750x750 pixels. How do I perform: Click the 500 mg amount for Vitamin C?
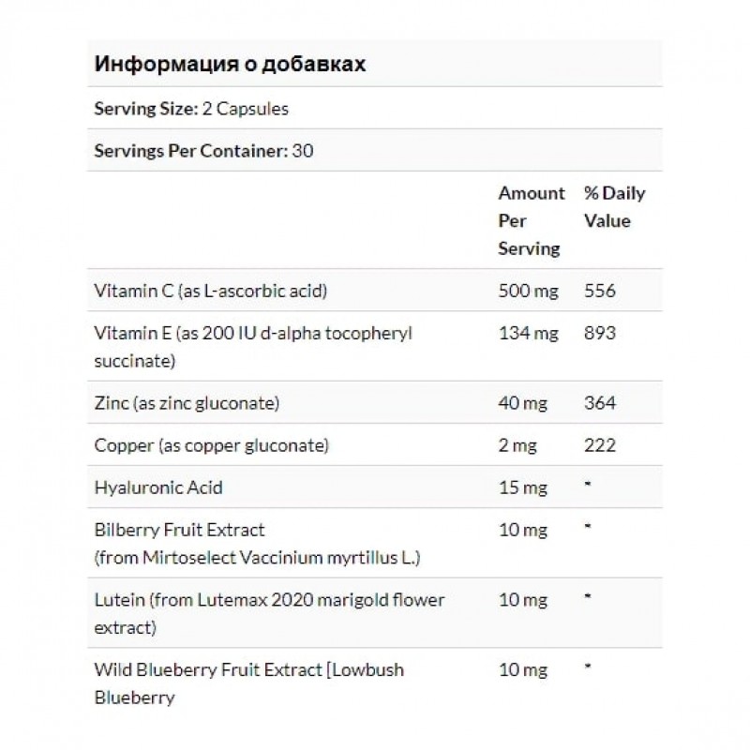tap(526, 291)
